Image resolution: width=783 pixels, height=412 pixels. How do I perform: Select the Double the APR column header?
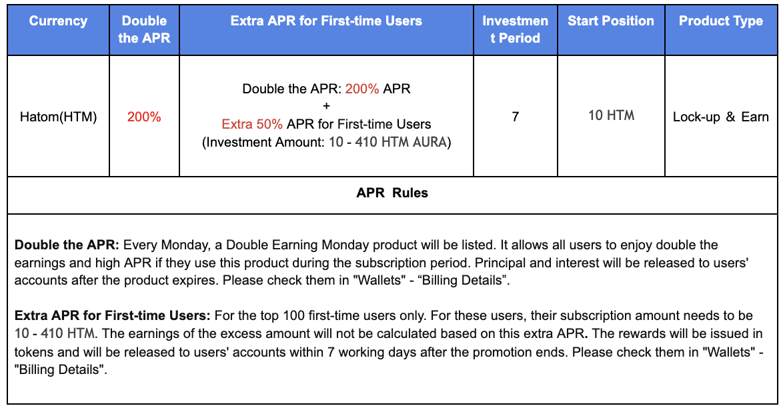[x=144, y=29]
